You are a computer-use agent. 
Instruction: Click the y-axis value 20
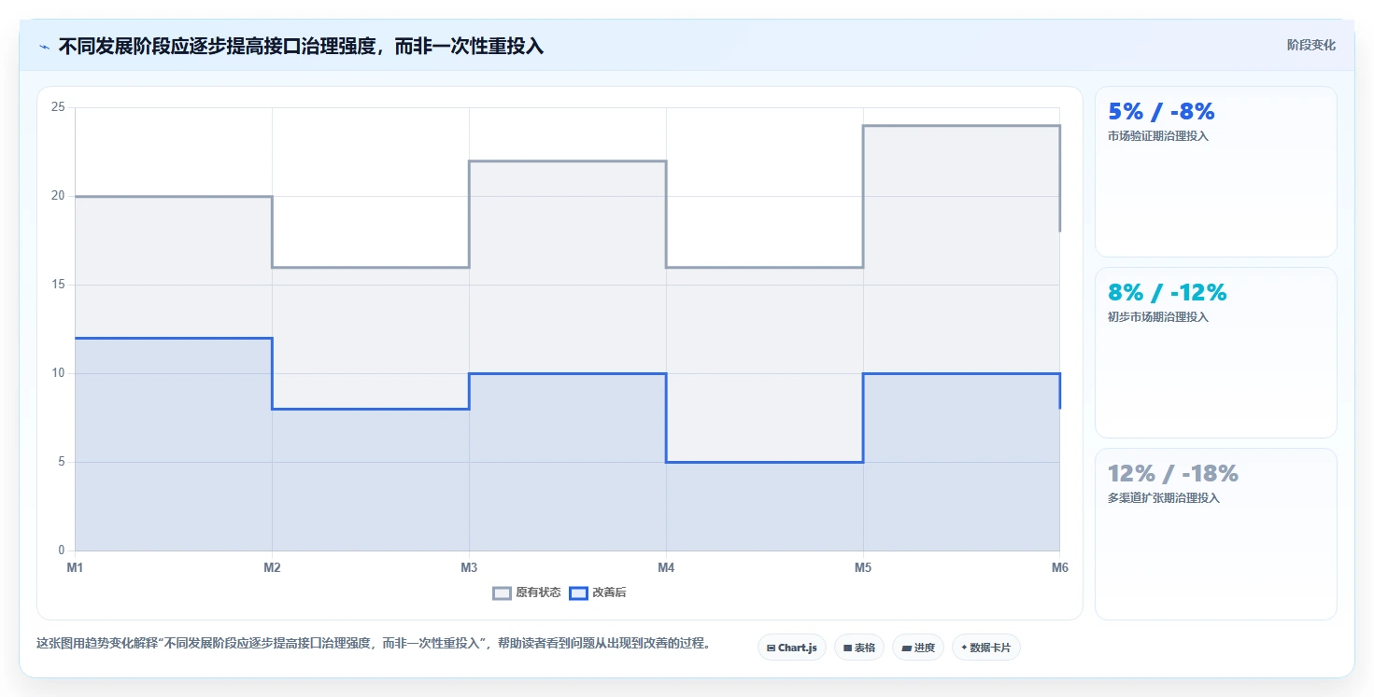pos(58,196)
